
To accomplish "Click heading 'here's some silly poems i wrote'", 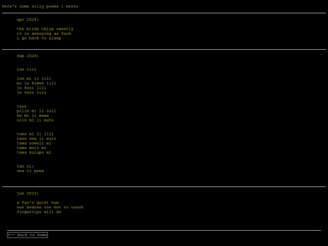I will (40, 6).
